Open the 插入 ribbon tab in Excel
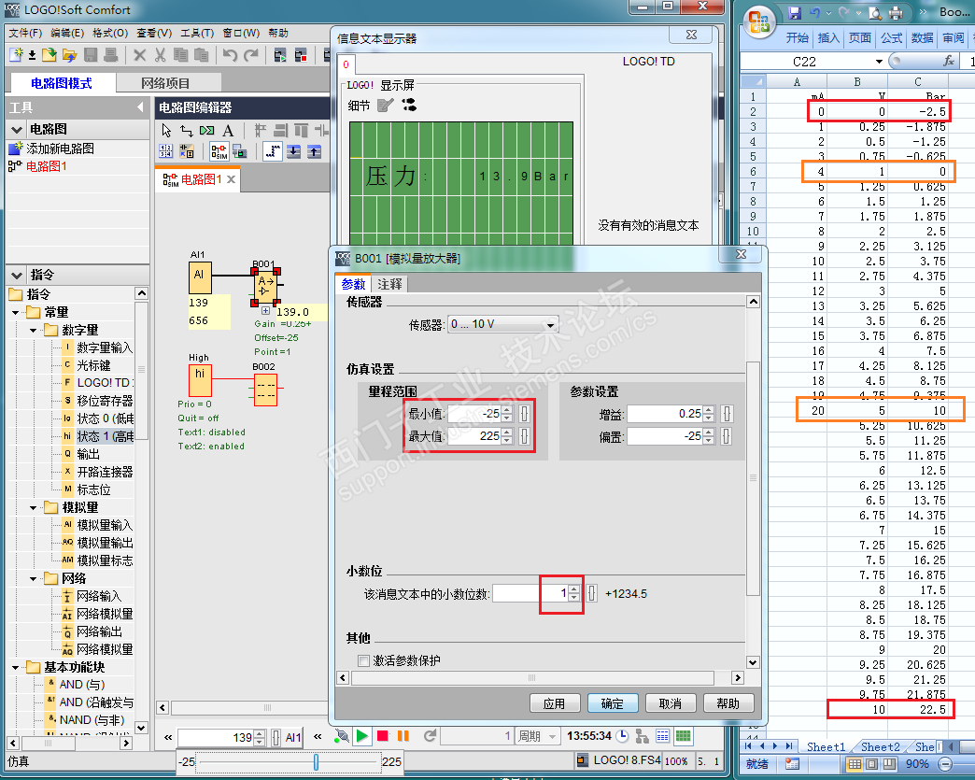Image resolution: width=975 pixels, height=780 pixels. tap(828, 38)
